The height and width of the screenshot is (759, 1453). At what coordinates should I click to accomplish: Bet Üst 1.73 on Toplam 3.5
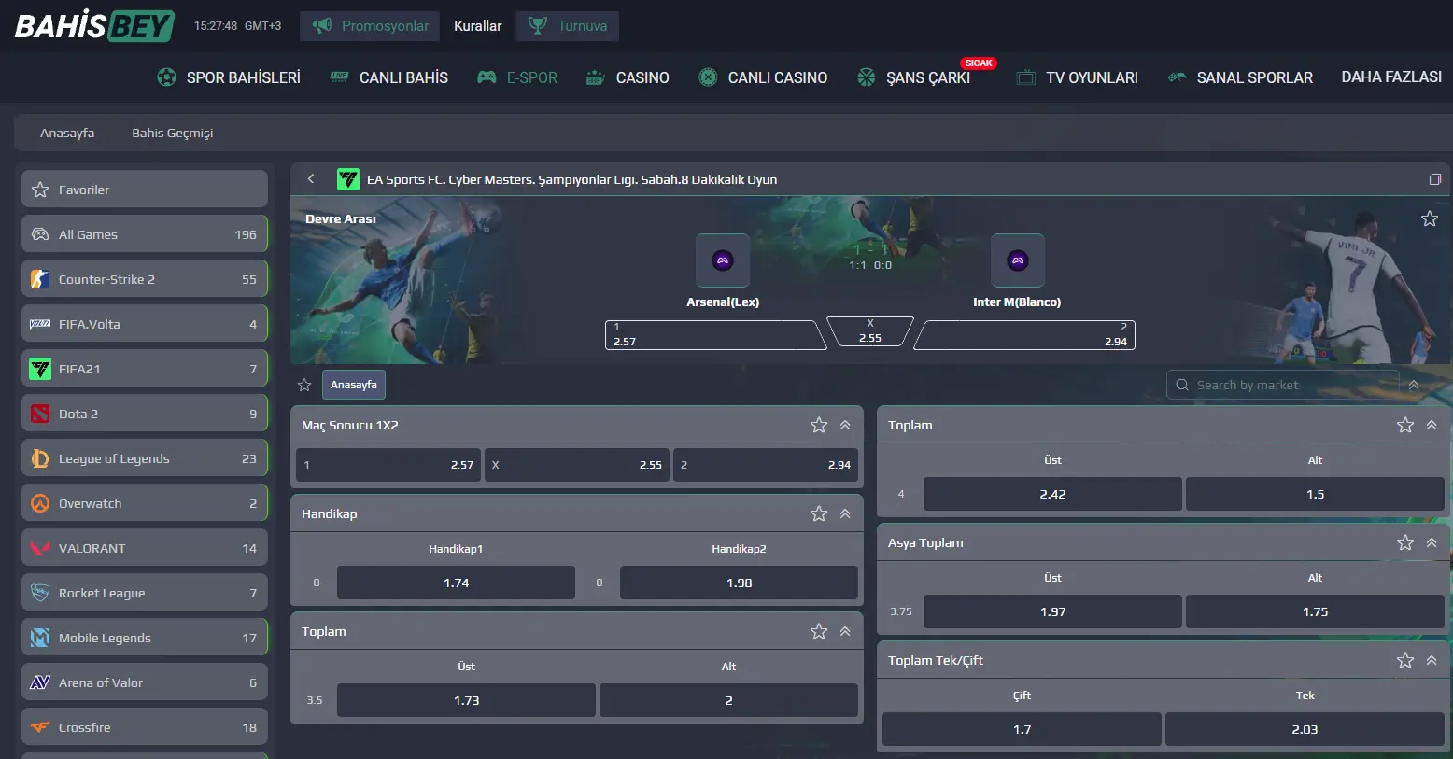[466, 700]
